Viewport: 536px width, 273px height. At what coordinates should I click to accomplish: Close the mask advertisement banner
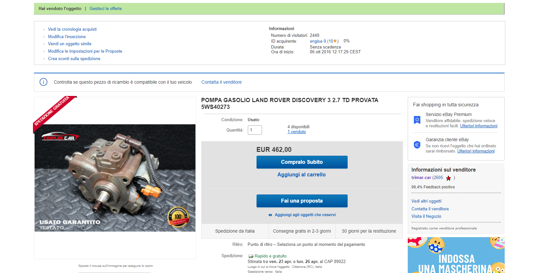(502, 240)
